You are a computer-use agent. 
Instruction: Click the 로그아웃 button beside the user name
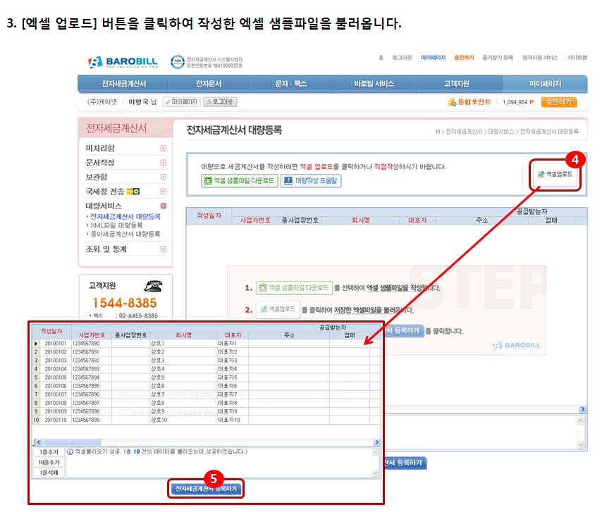[220, 102]
